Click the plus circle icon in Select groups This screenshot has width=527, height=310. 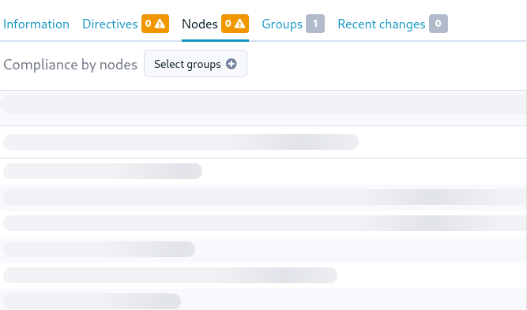tap(232, 64)
